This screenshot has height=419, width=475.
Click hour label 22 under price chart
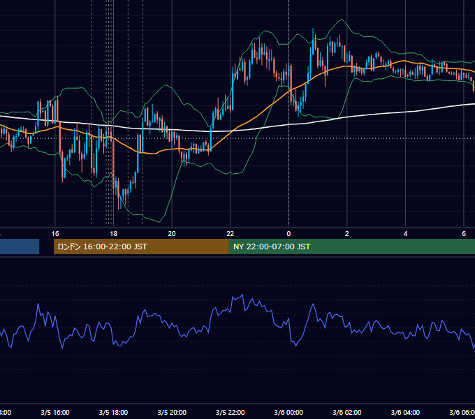click(x=231, y=234)
